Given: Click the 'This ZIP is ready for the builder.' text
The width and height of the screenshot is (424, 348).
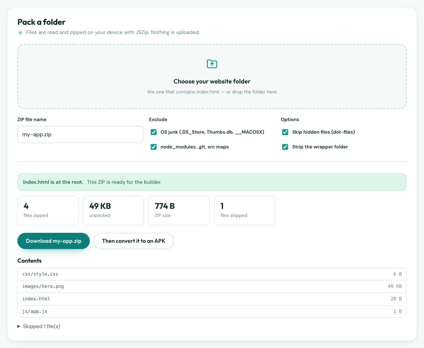Looking at the screenshot, I should point(124,182).
